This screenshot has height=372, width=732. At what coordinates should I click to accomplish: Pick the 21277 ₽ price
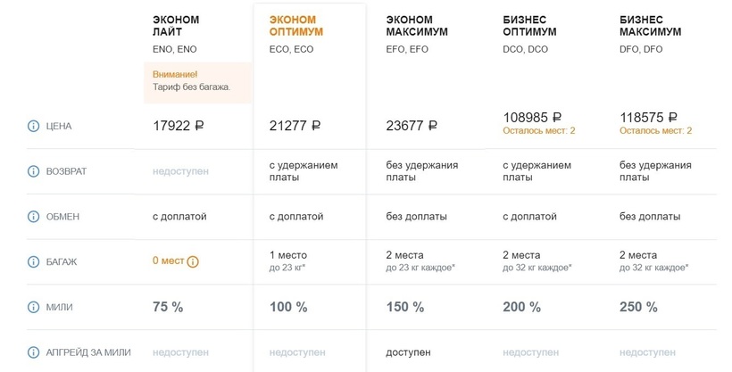(x=295, y=126)
